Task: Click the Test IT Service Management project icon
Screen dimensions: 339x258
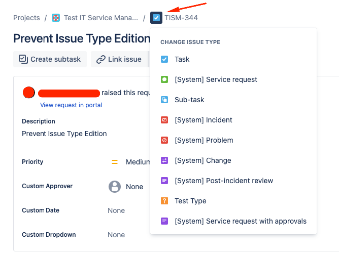Action: 56,18
